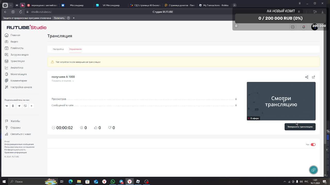
Task: Dismiss the malware protection notification bar
Action: click(x=73, y=18)
